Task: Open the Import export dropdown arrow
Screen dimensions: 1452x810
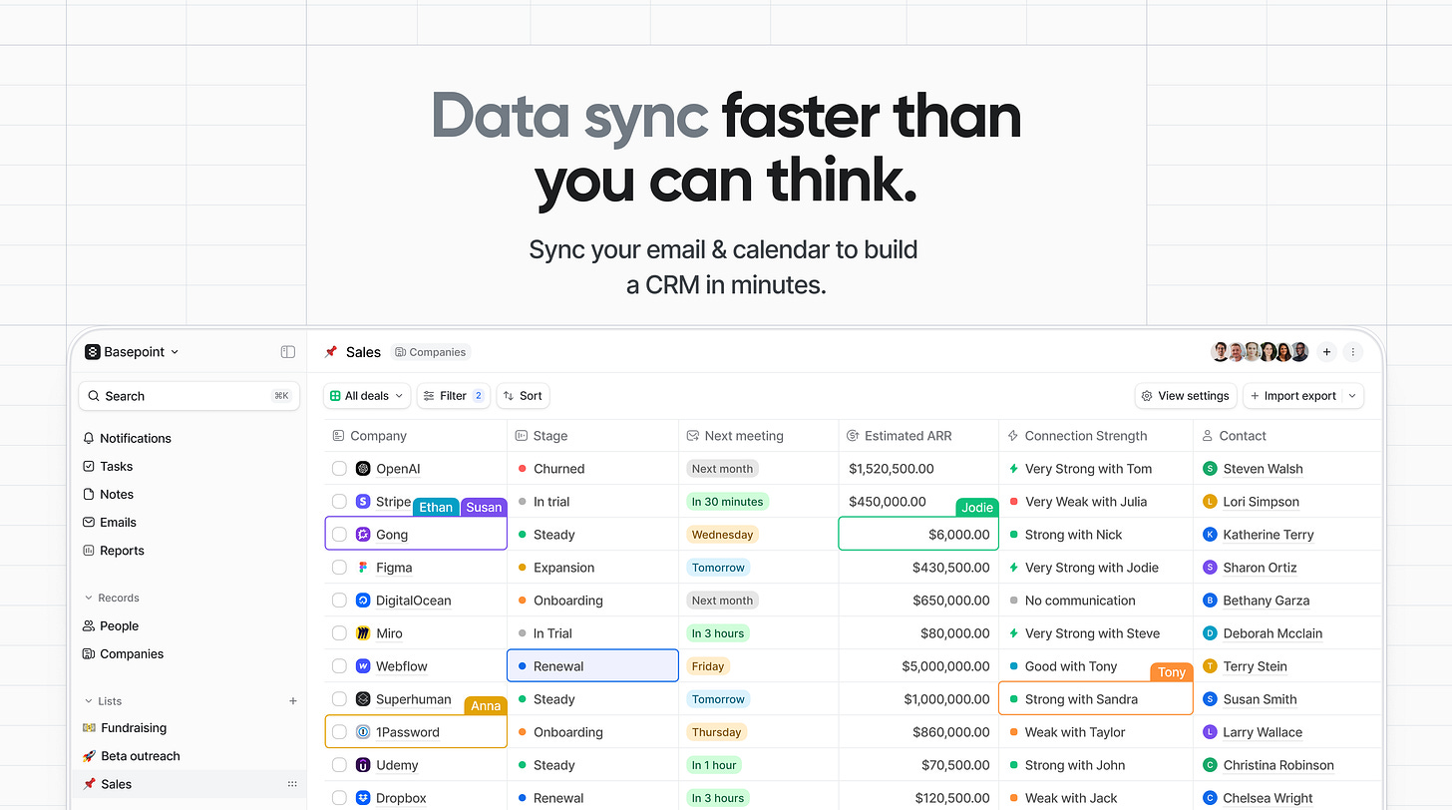Action: [1352, 396]
